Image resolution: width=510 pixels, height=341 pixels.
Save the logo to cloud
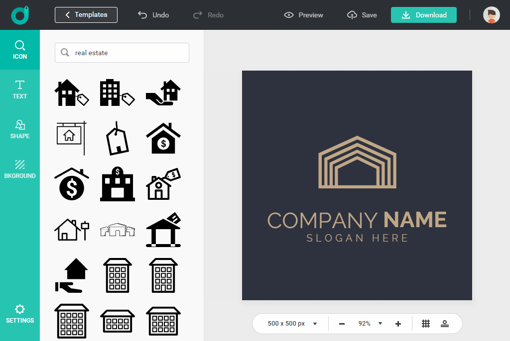click(x=362, y=15)
